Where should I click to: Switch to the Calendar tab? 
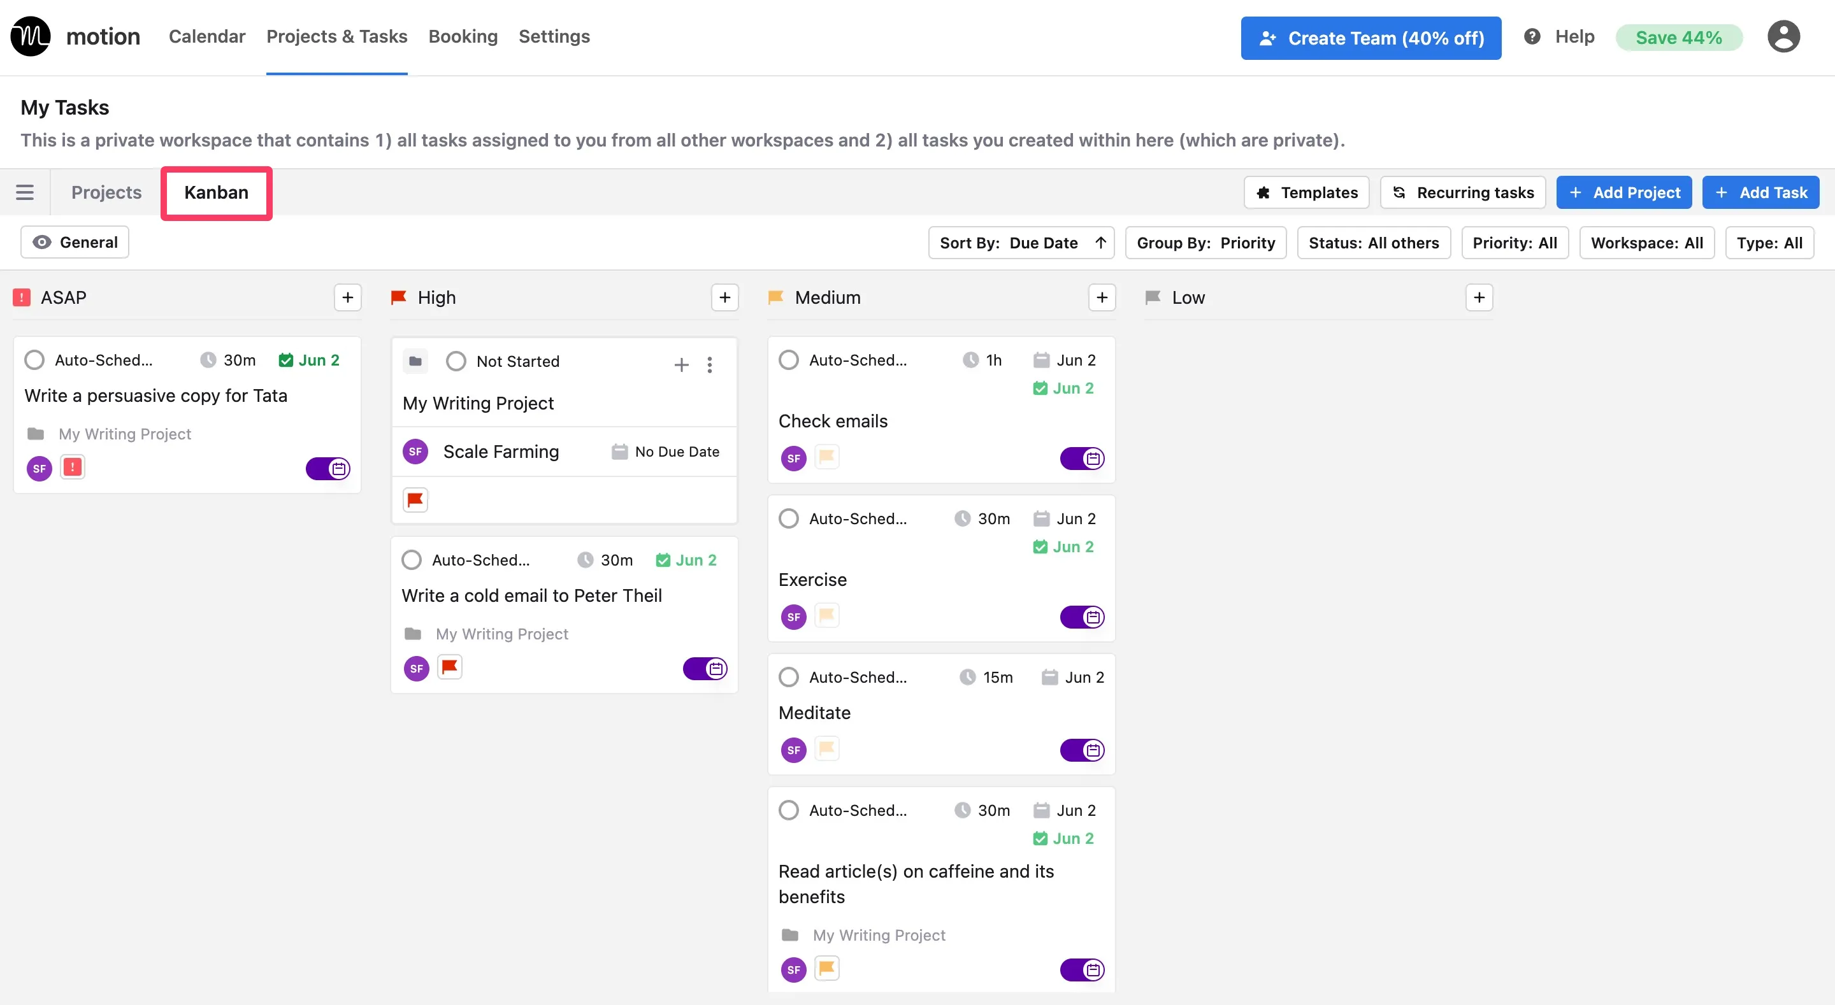point(206,36)
